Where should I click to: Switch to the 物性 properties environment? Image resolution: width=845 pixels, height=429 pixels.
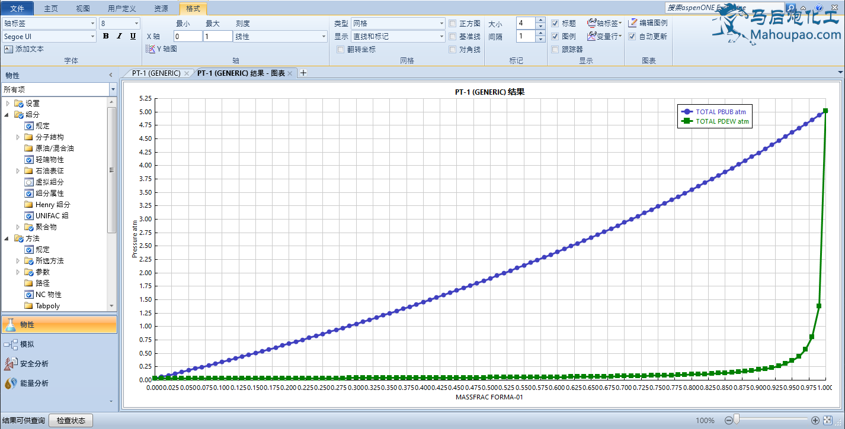59,325
